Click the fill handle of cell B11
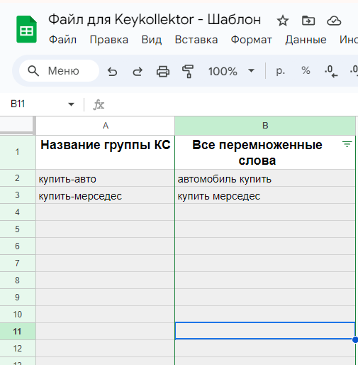Viewport: 358px width, 365px height. [x=355, y=339]
